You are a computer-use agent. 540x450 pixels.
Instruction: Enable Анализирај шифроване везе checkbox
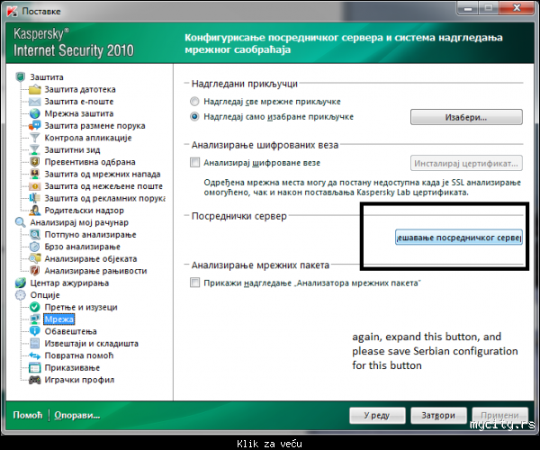[x=195, y=163]
